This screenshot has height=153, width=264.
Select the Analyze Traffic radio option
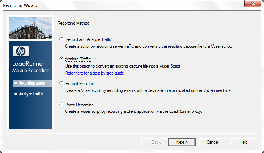coord(62,59)
